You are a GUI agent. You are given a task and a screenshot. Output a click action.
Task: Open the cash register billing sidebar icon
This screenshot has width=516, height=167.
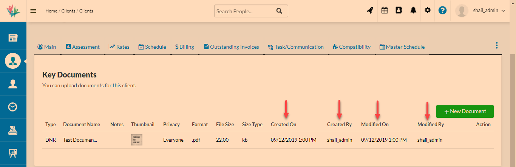pos(13,130)
